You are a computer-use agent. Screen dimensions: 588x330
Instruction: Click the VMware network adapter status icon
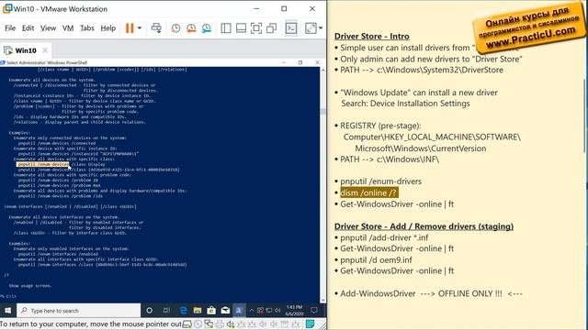pyautogui.click(x=209, y=324)
